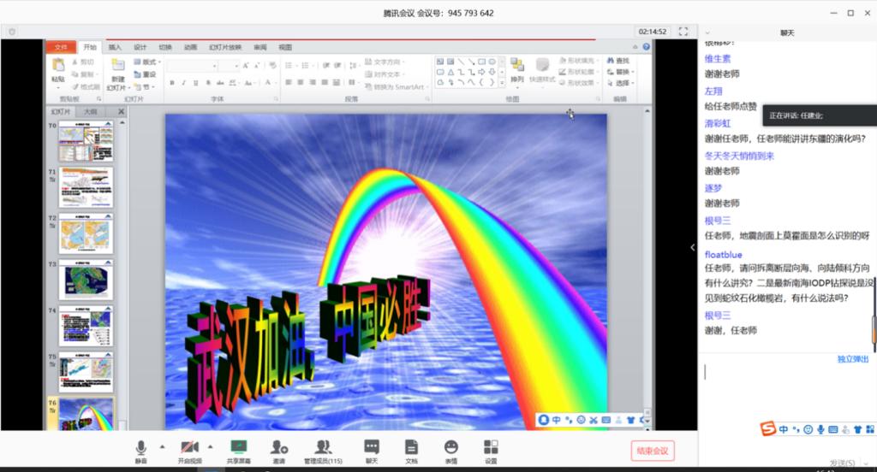Click the security shield icon at top-left

tap(12, 32)
